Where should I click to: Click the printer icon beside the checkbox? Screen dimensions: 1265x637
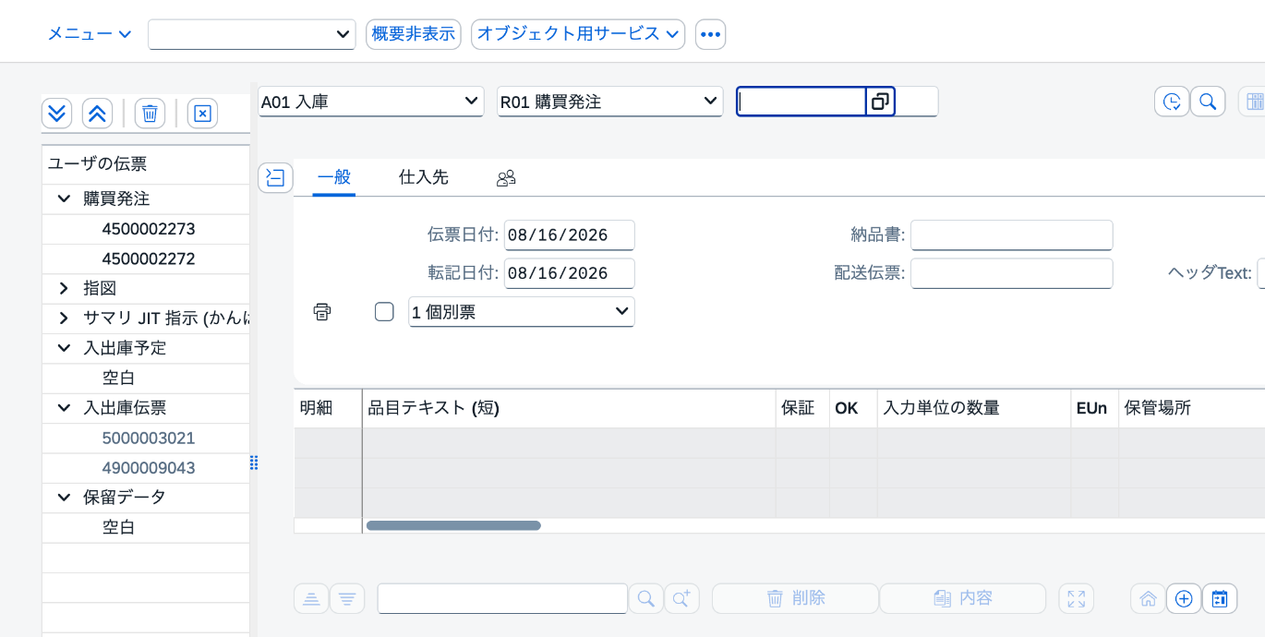[x=321, y=312]
